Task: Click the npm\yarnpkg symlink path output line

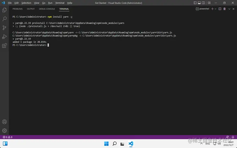Action: (94, 36)
